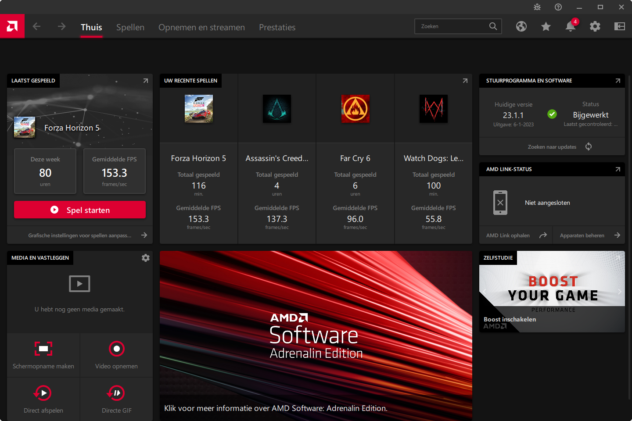Open the Opnemen en streamen tab
632x421 pixels.
pos(201,27)
